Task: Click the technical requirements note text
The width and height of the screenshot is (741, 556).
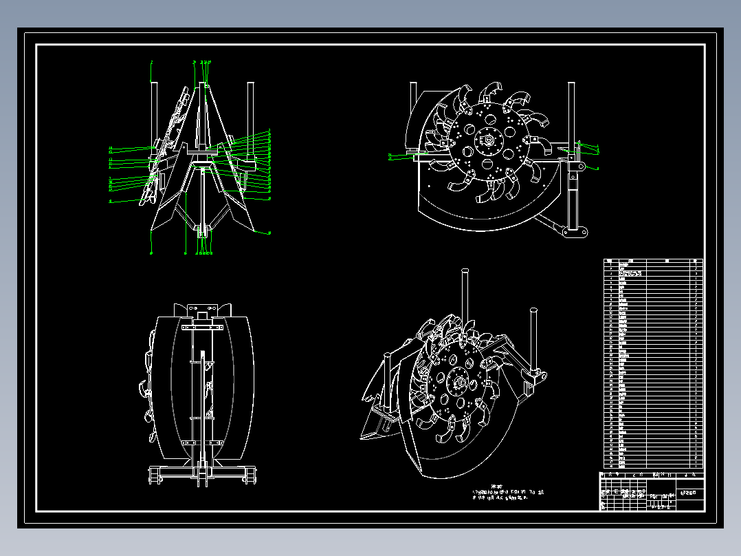Action: click(x=508, y=492)
